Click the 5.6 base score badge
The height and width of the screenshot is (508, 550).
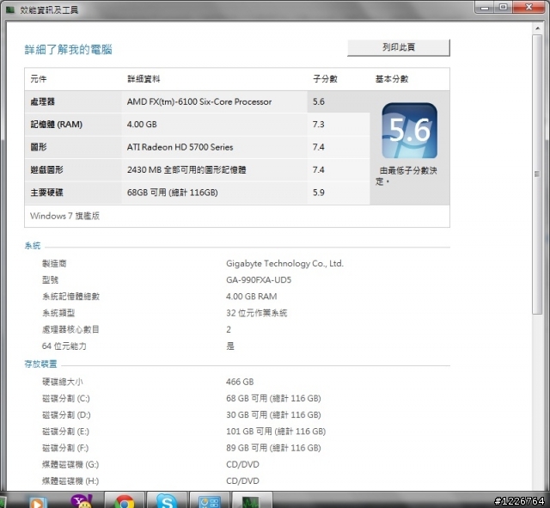click(409, 130)
